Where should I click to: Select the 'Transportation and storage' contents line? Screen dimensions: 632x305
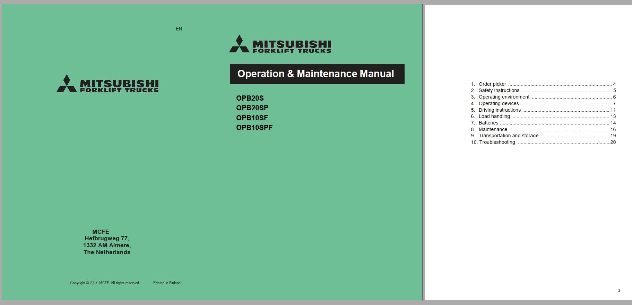point(543,136)
